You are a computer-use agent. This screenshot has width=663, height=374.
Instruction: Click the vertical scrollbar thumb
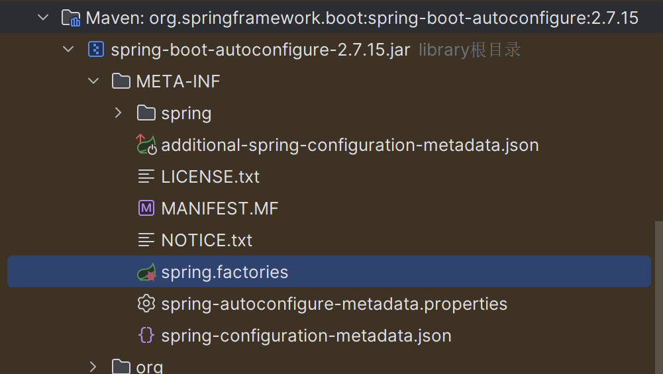point(659,297)
